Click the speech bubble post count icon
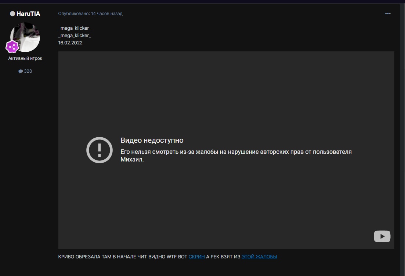This screenshot has height=276, width=405. 21,71
